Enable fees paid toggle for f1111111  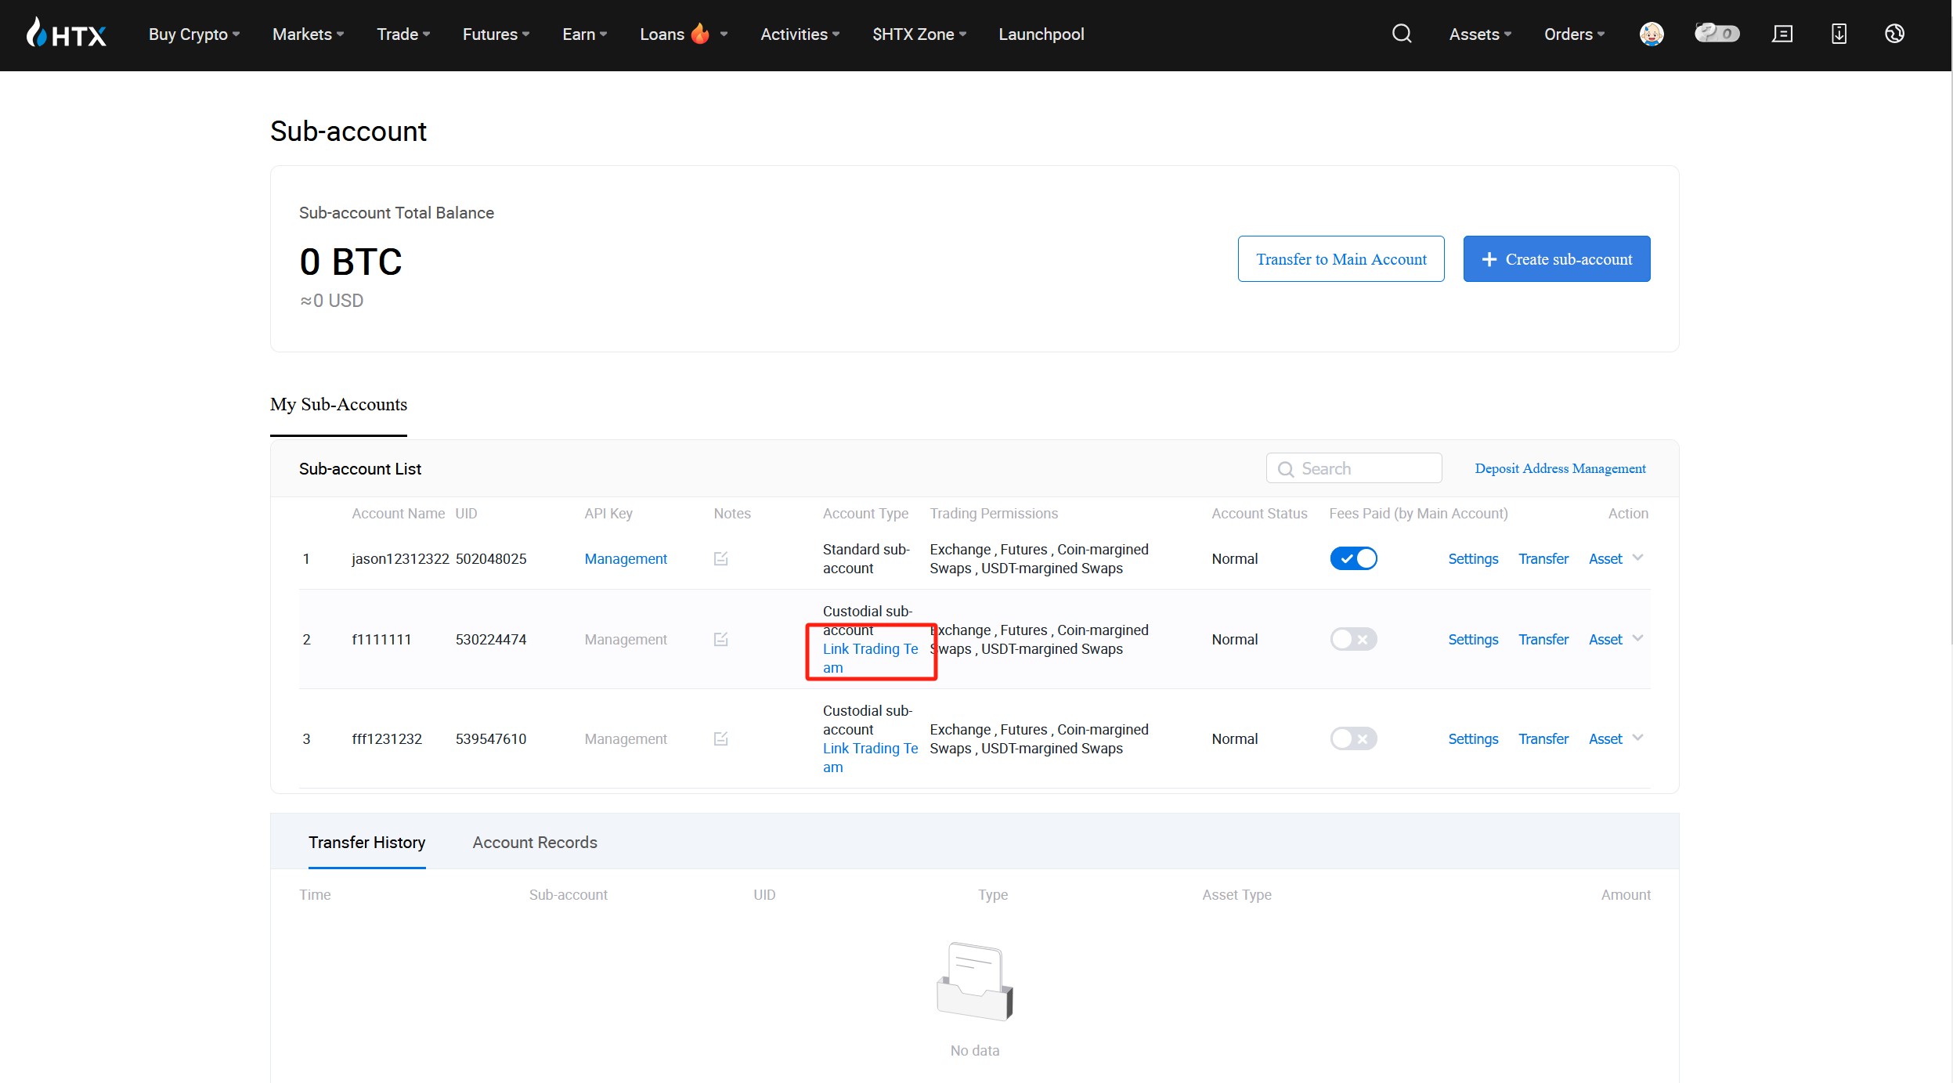[1353, 639]
